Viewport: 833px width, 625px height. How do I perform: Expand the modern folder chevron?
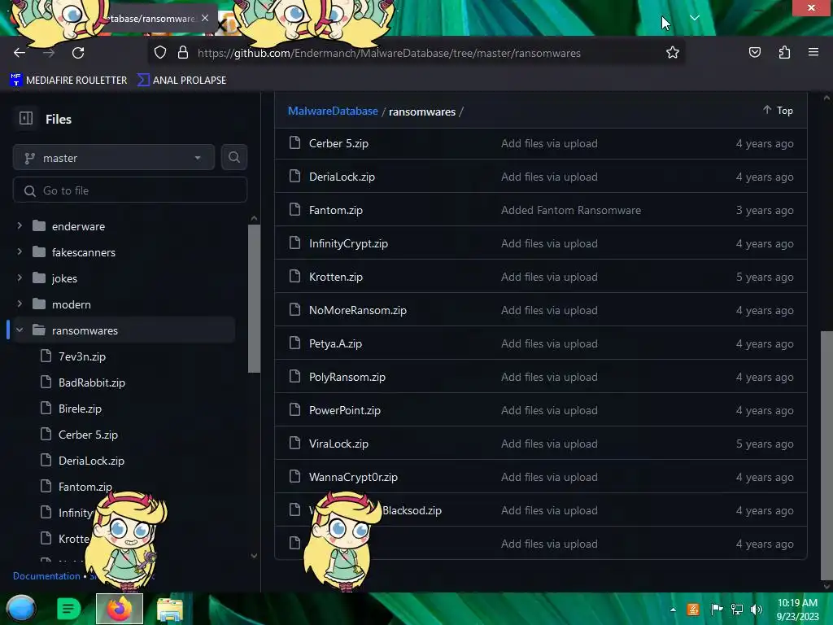pos(20,304)
